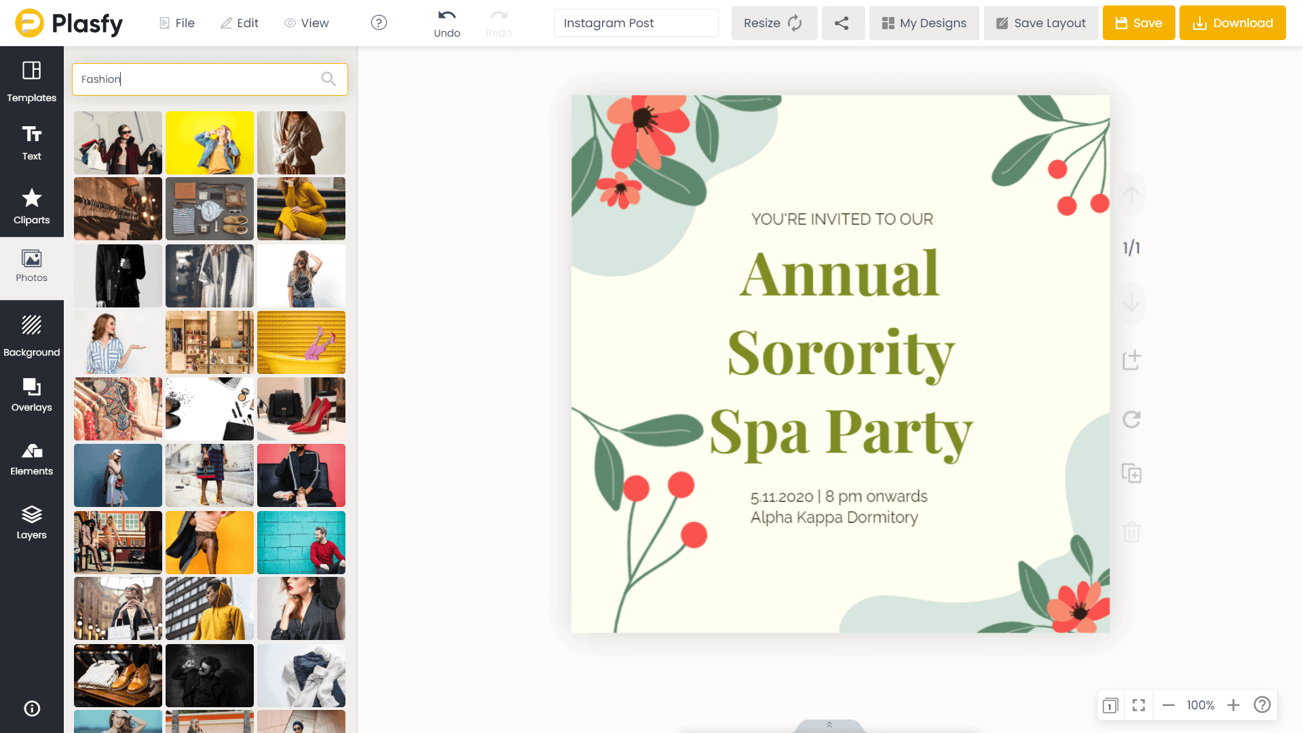Click the Instagram Post title field
This screenshot has width=1303, height=733.
coord(636,23)
